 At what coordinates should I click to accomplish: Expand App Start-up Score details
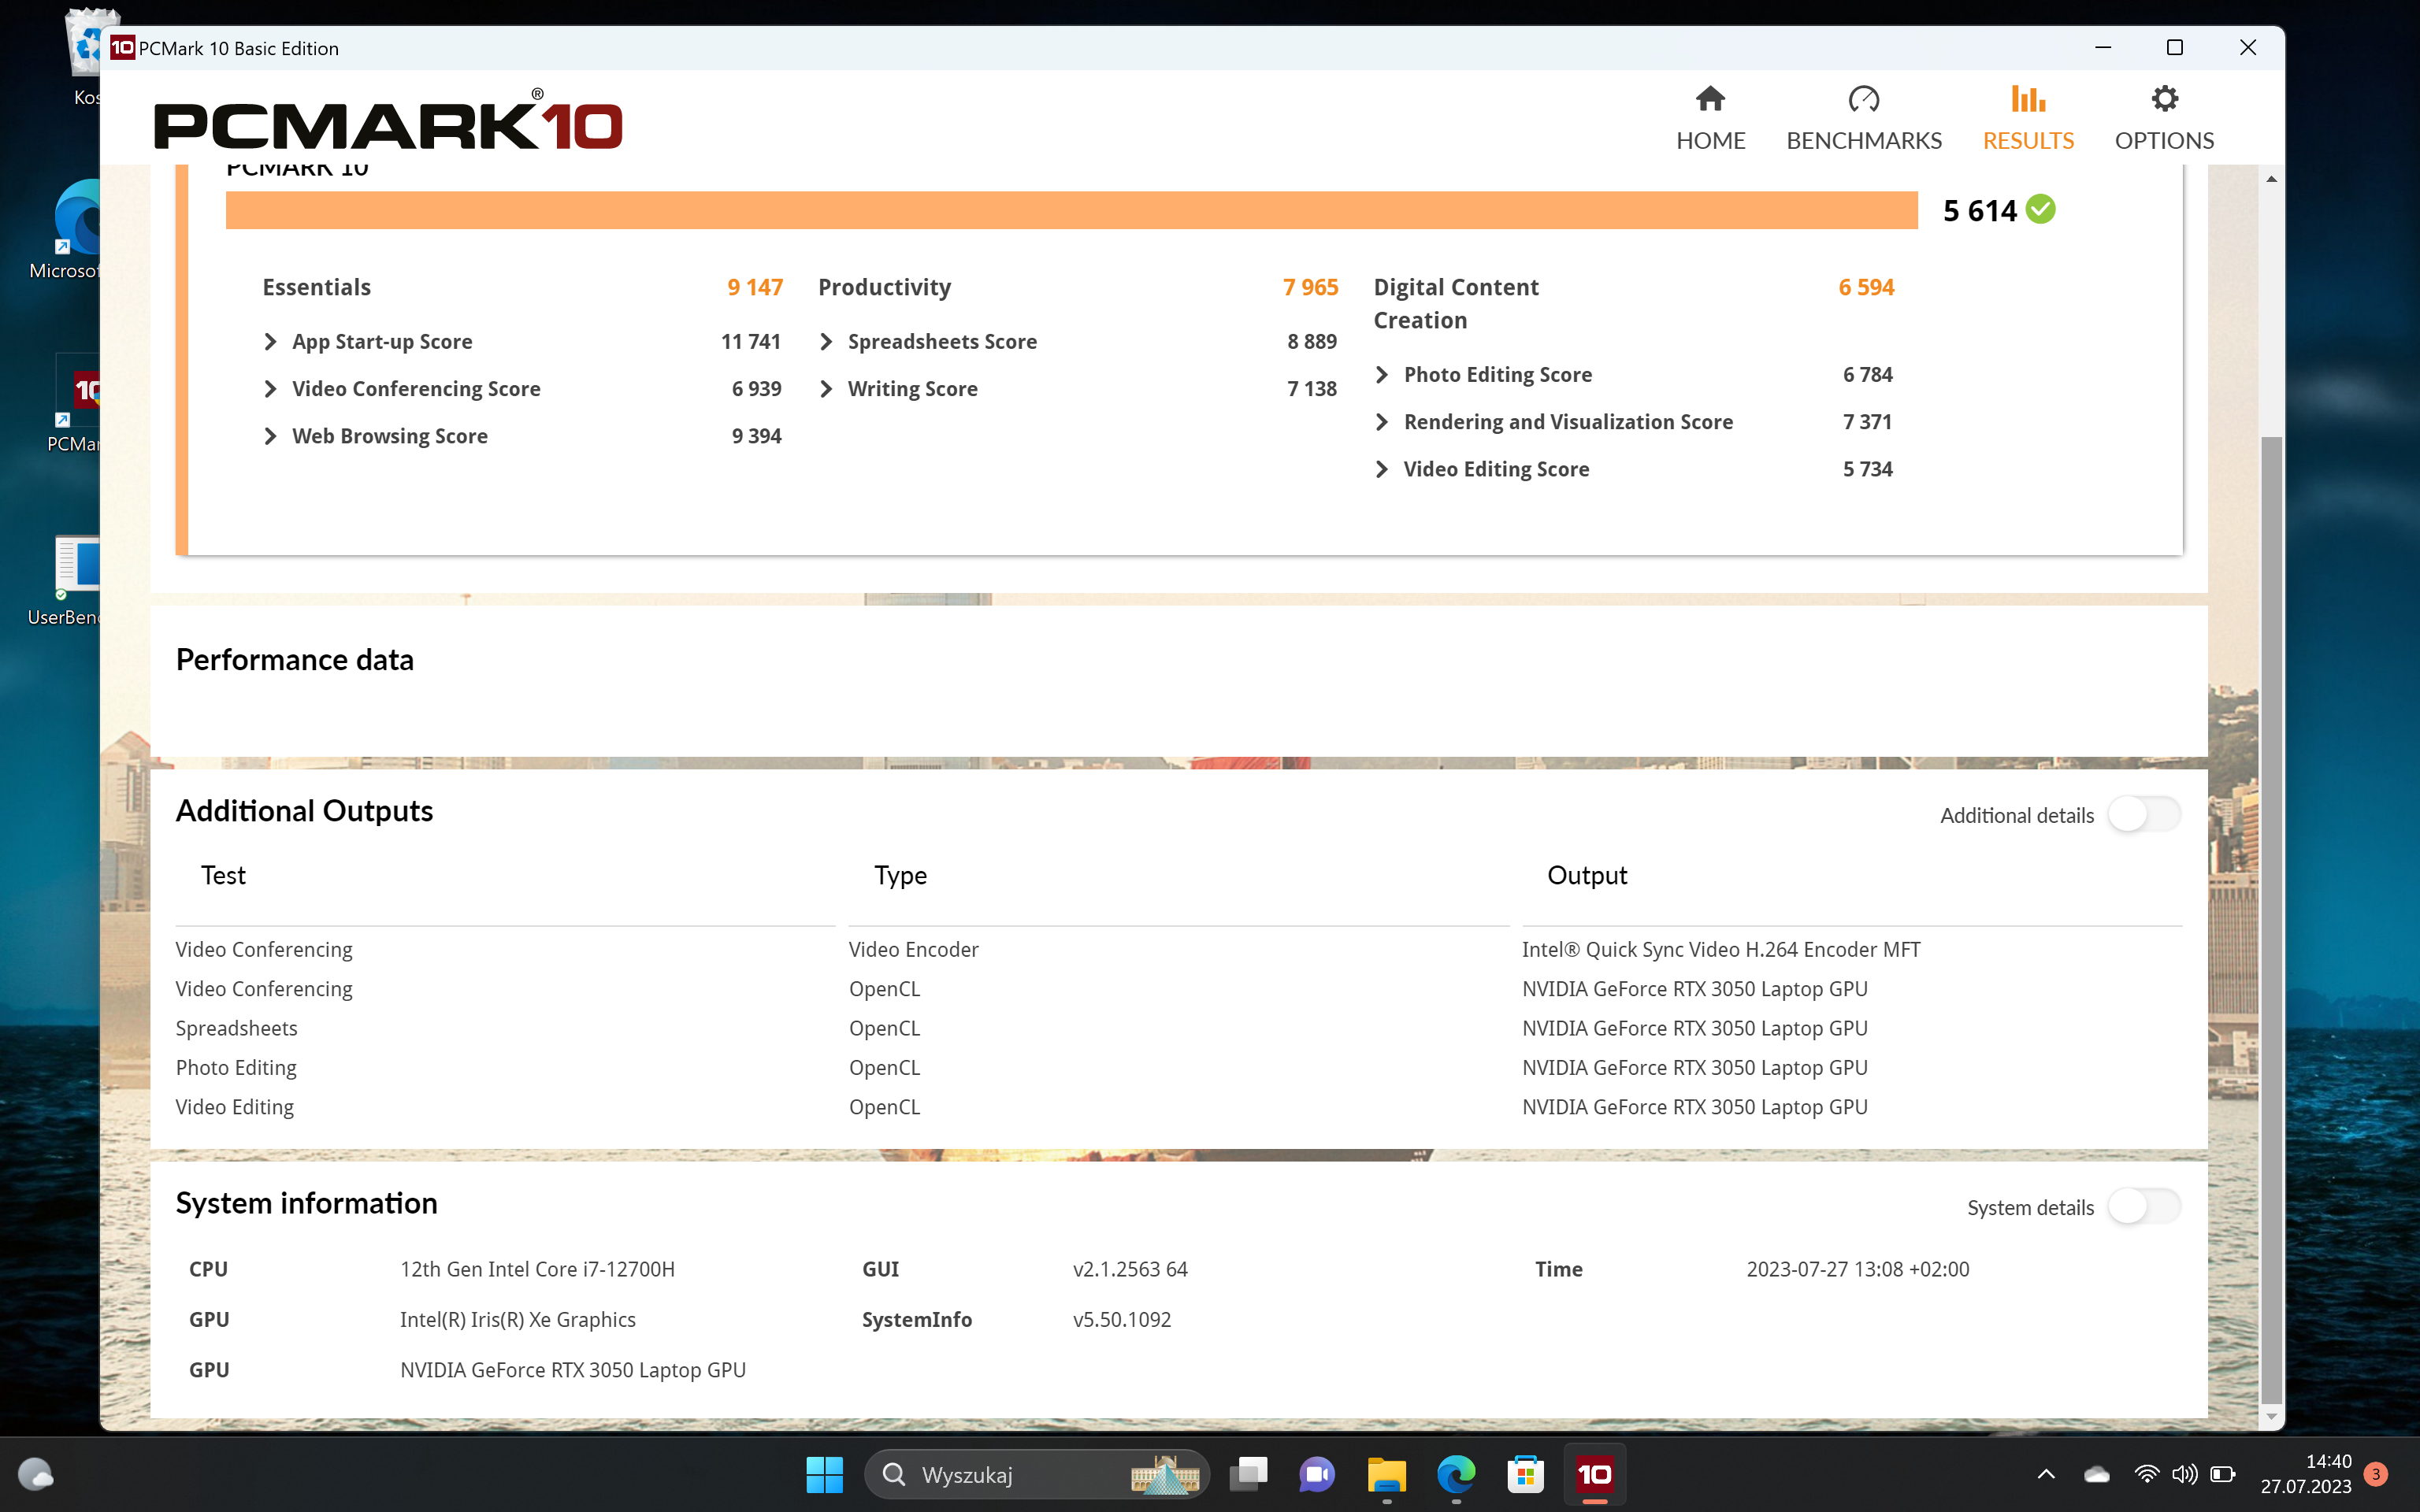[x=270, y=342]
